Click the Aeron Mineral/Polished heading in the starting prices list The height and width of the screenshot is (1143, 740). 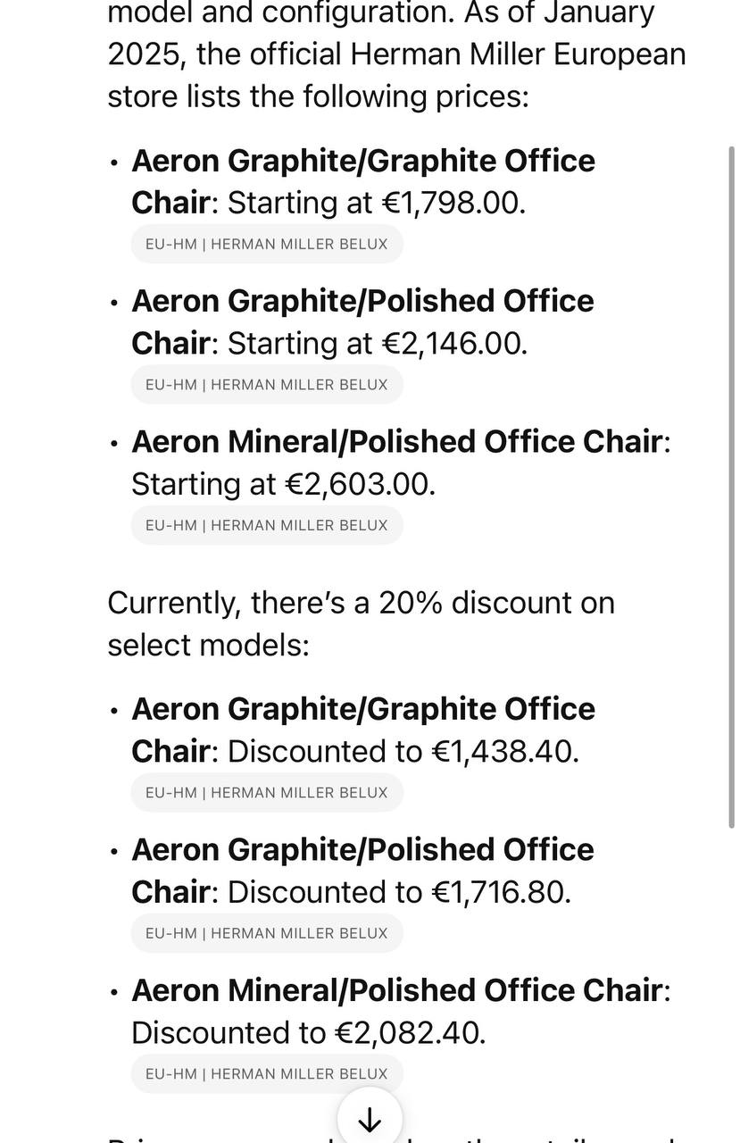coord(396,442)
